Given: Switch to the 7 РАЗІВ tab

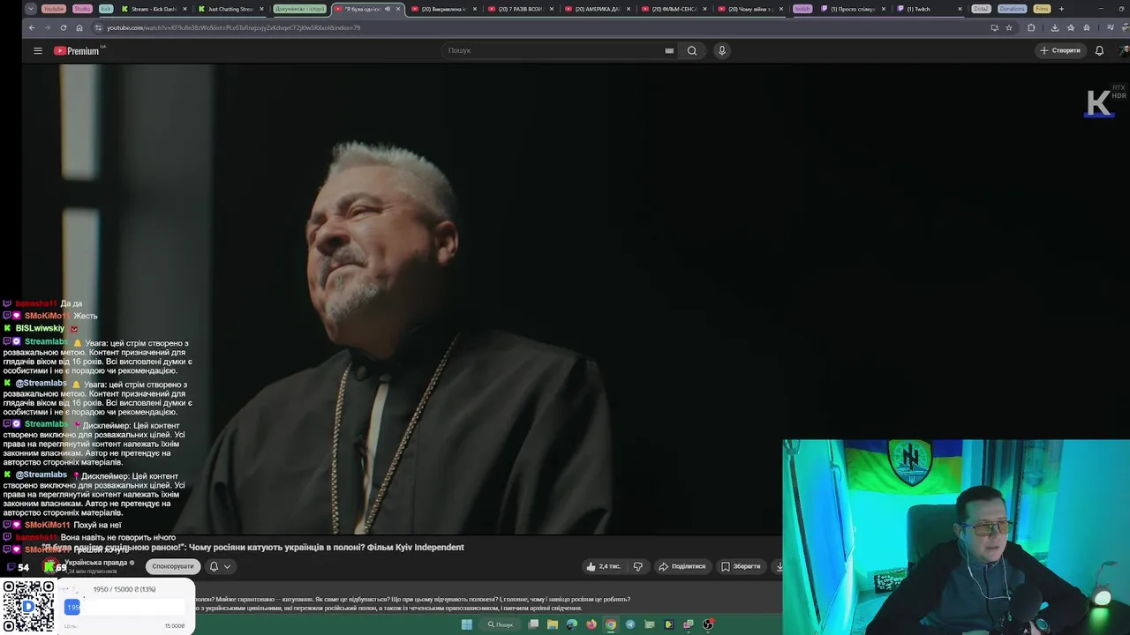Looking at the screenshot, I should [x=520, y=9].
